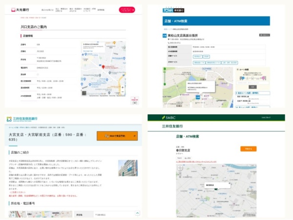The width and height of the screenshot is (293, 220).
Task: Click zoom-out at bottom of Towa map slider
Action: pyautogui.click(x=165, y=85)
